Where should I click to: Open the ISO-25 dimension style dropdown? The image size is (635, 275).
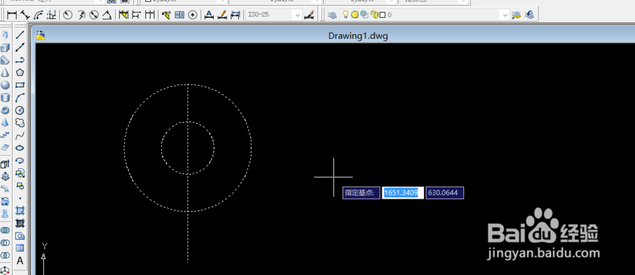pos(297,15)
